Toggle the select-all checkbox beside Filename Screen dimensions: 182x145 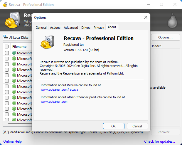pyautogui.click(x=7, y=47)
